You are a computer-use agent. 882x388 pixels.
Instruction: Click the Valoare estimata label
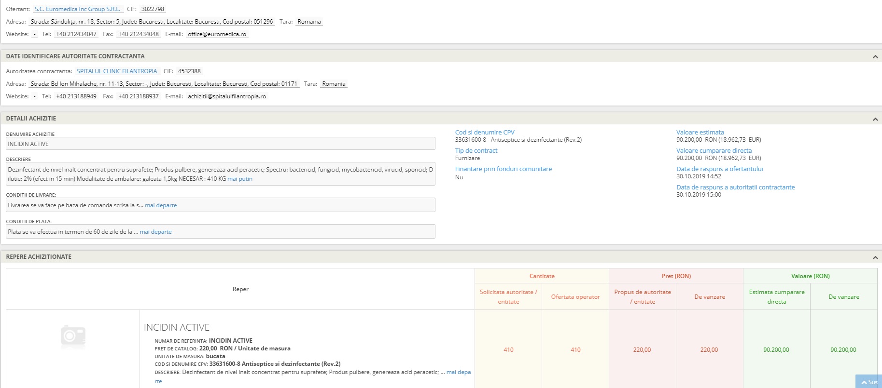point(700,132)
